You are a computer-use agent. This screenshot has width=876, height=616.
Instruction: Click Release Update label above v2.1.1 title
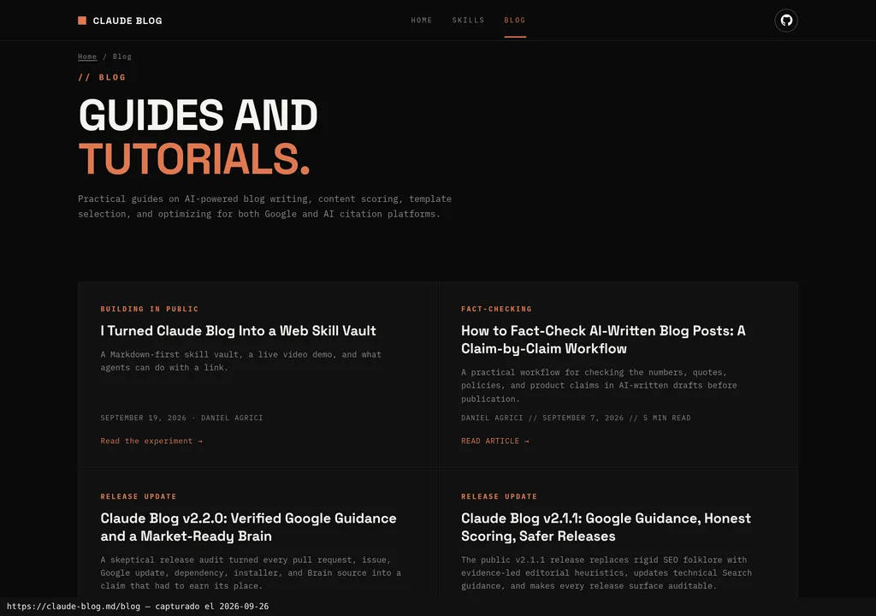(x=499, y=496)
